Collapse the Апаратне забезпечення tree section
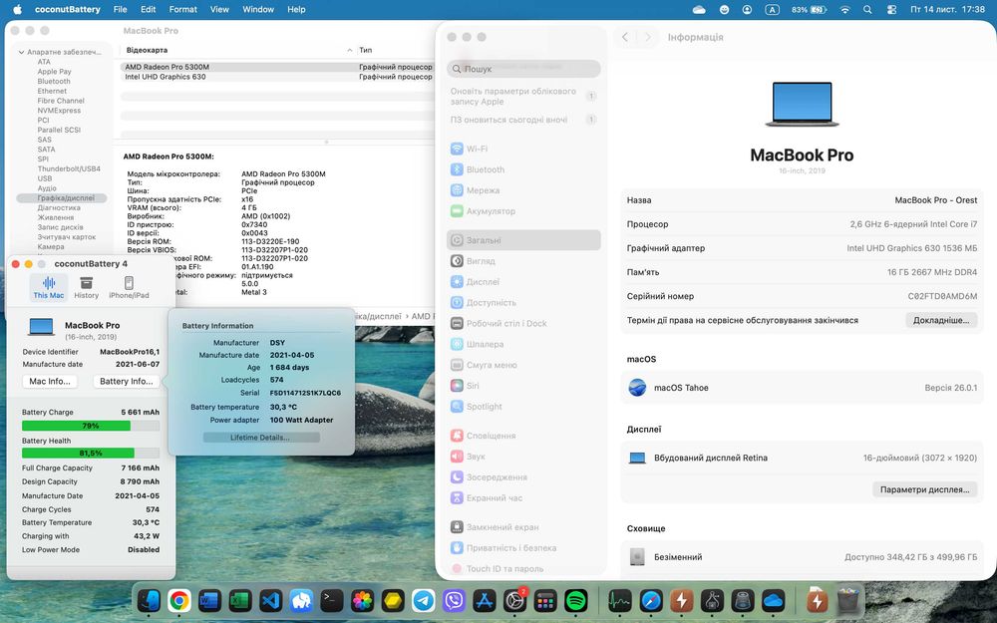The height and width of the screenshot is (623, 997). click(x=20, y=52)
